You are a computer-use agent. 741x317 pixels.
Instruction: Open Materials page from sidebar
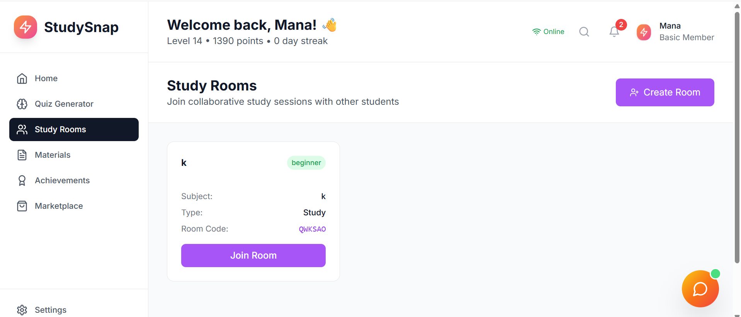(x=53, y=155)
